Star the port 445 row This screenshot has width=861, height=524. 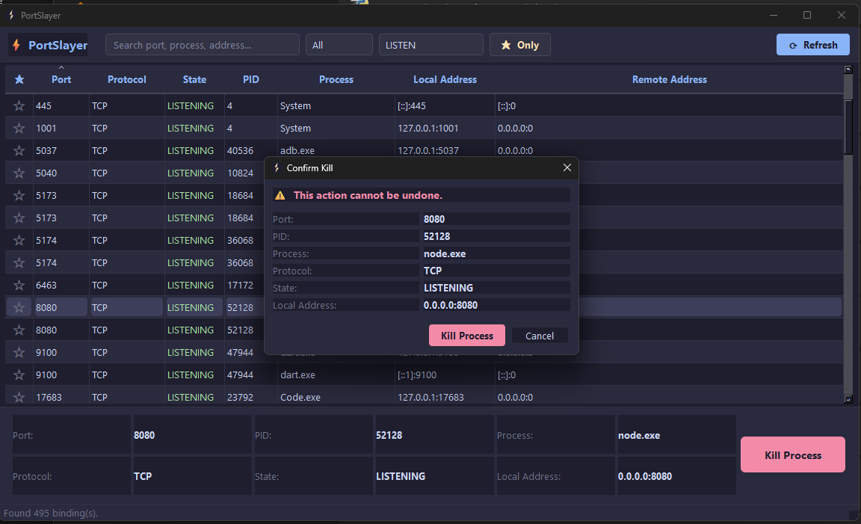click(19, 105)
